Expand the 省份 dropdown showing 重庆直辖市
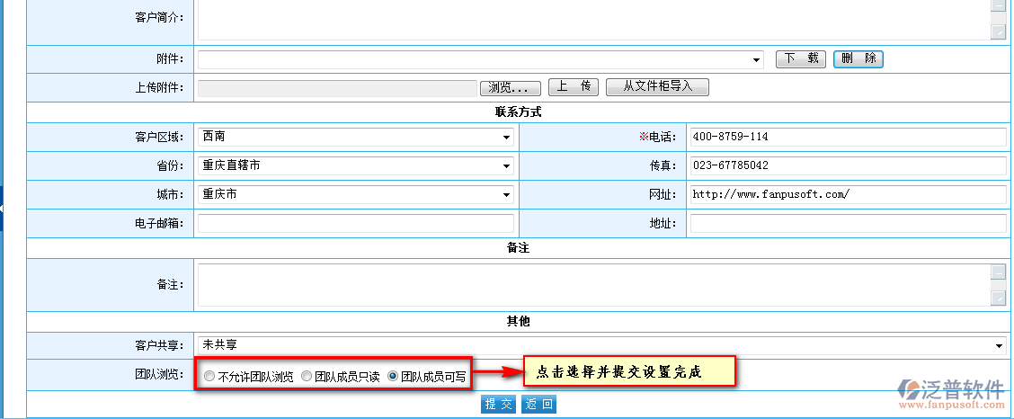The height and width of the screenshot is (419, 1014). click(x=356, y=166)
